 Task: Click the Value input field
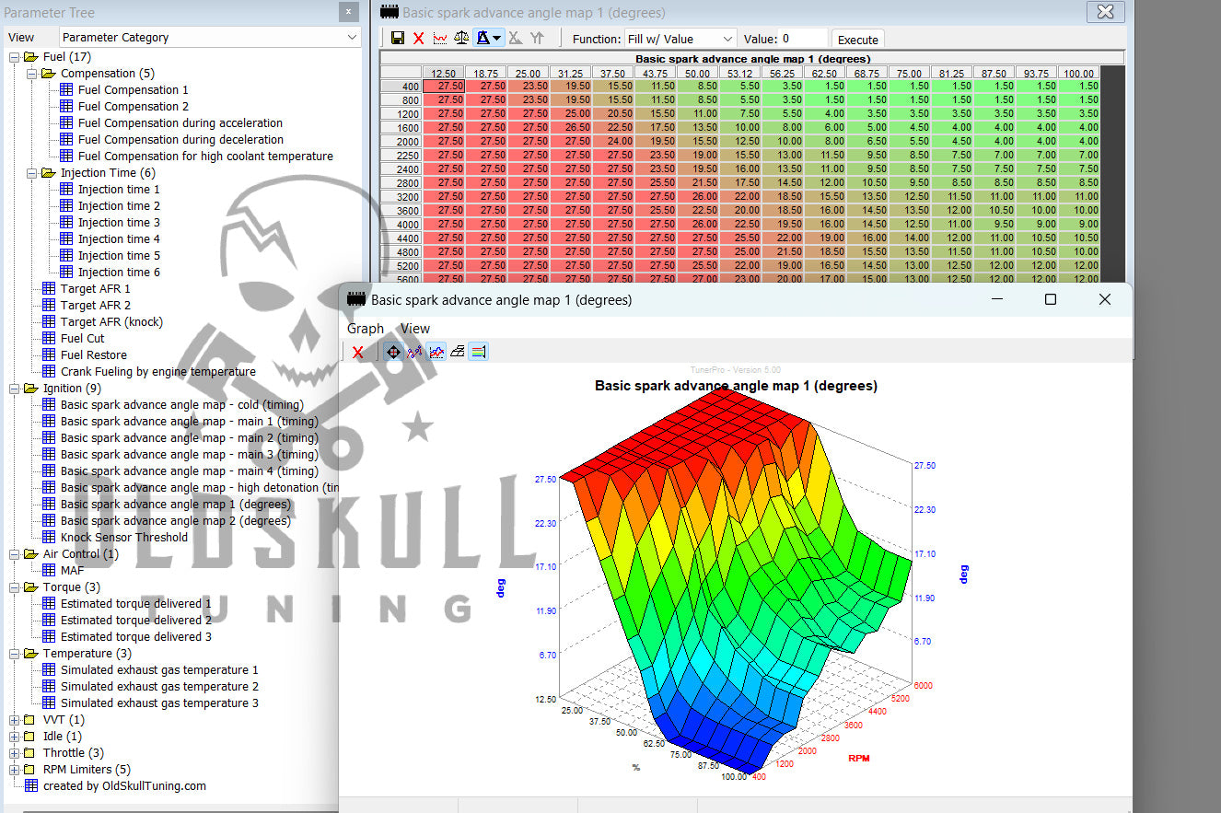(x=803, y=40)
